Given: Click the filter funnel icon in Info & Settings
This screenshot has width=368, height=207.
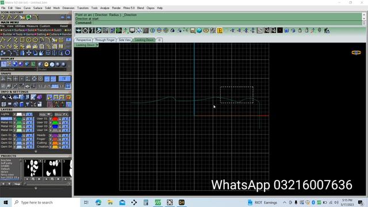Looking at the screenshot, I should [28, 104].
